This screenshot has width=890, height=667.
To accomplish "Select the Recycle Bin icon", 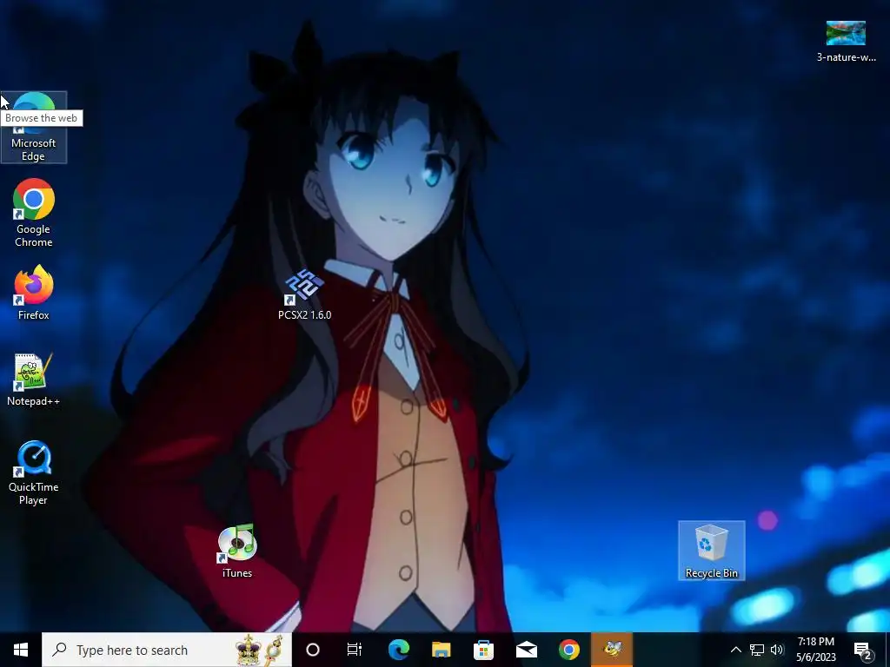I will click(x=711, y=550).
